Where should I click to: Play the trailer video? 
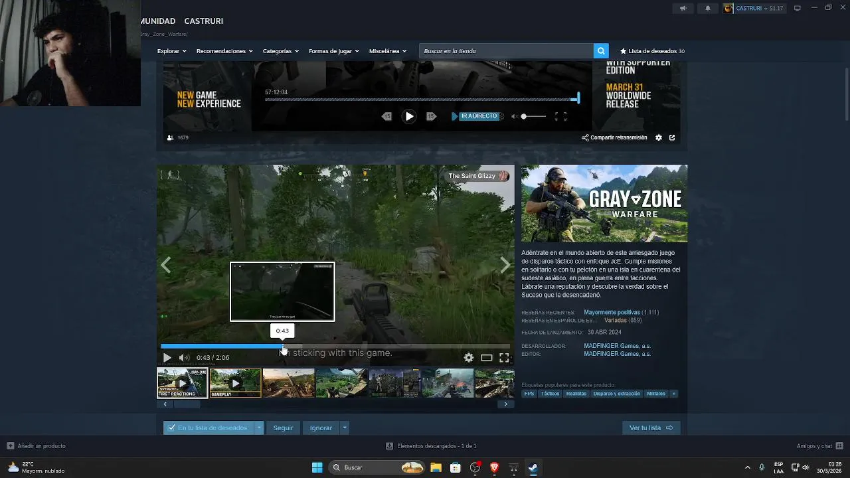[167, 357]
